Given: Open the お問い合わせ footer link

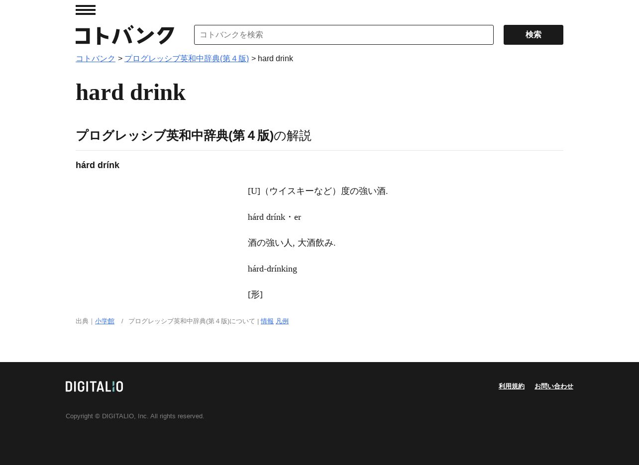Looking at the screenshot, I should (x=554, y=386).
